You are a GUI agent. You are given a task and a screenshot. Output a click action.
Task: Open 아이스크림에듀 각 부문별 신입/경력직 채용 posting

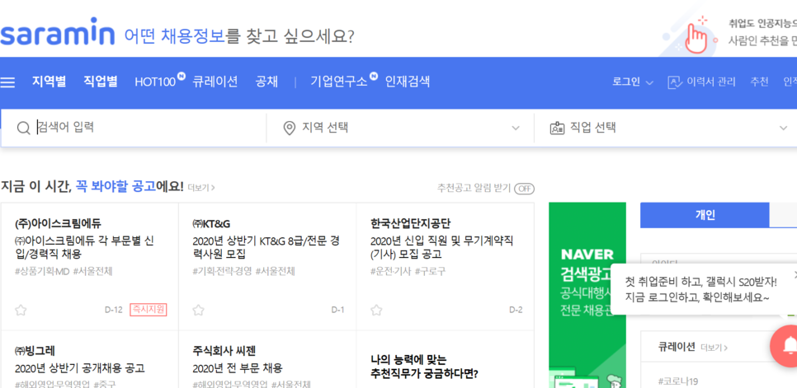pos(84,247)
